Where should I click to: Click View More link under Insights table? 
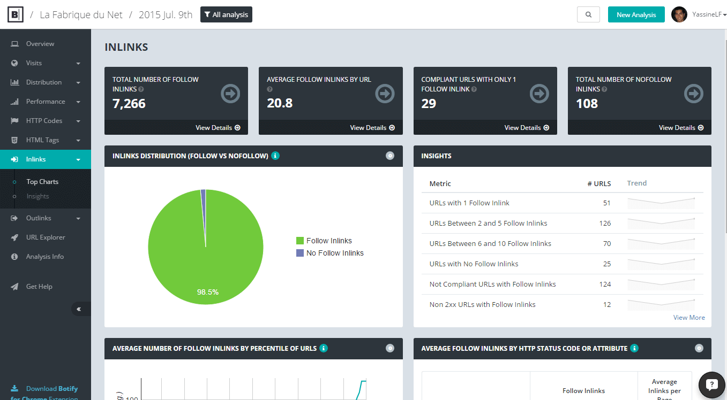coord(689,318)
